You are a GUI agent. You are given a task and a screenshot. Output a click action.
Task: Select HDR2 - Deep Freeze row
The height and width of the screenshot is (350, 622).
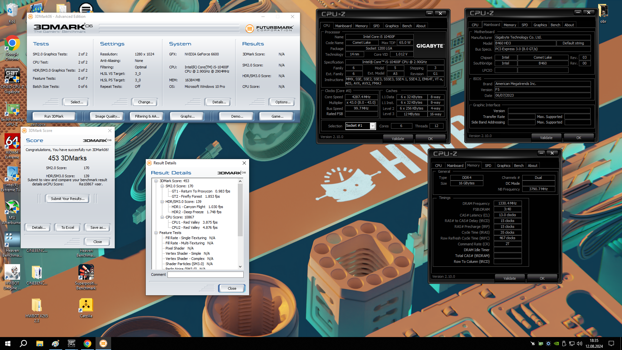pyautogui.click(x=196, y=212)
